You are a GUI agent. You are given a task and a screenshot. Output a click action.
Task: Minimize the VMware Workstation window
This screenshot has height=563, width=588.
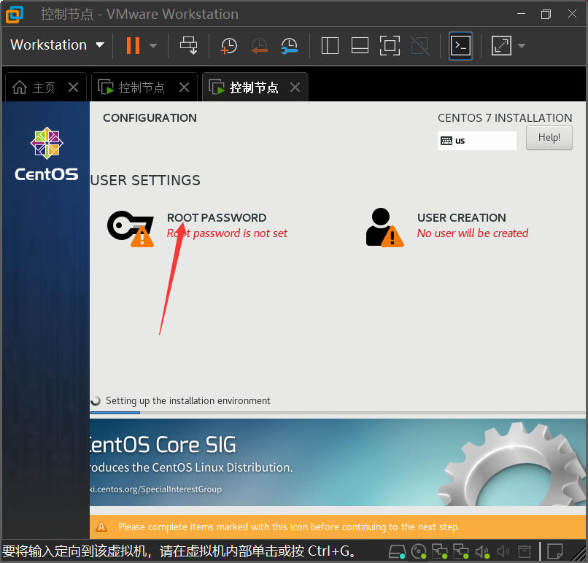coord(521,14)
